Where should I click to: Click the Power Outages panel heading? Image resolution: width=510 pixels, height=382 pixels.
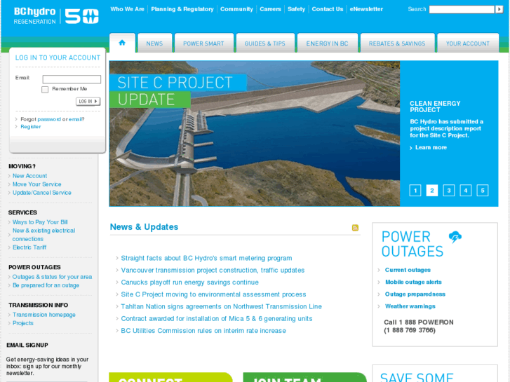tap(412, 244)
